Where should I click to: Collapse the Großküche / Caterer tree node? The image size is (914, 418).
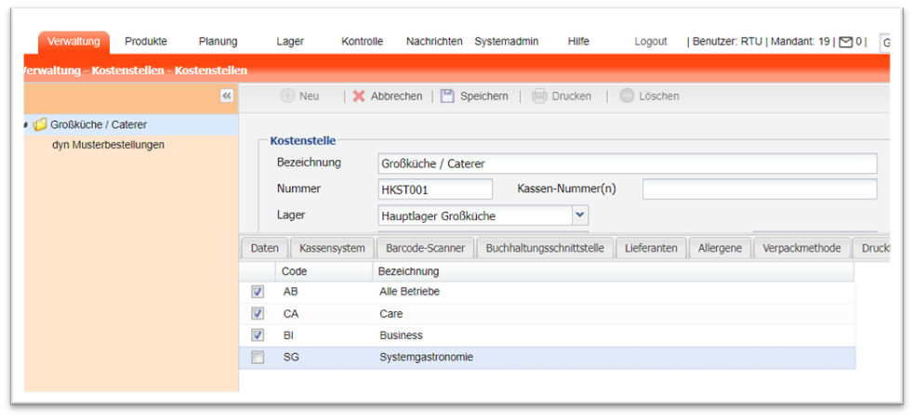(x=26, y=124)
